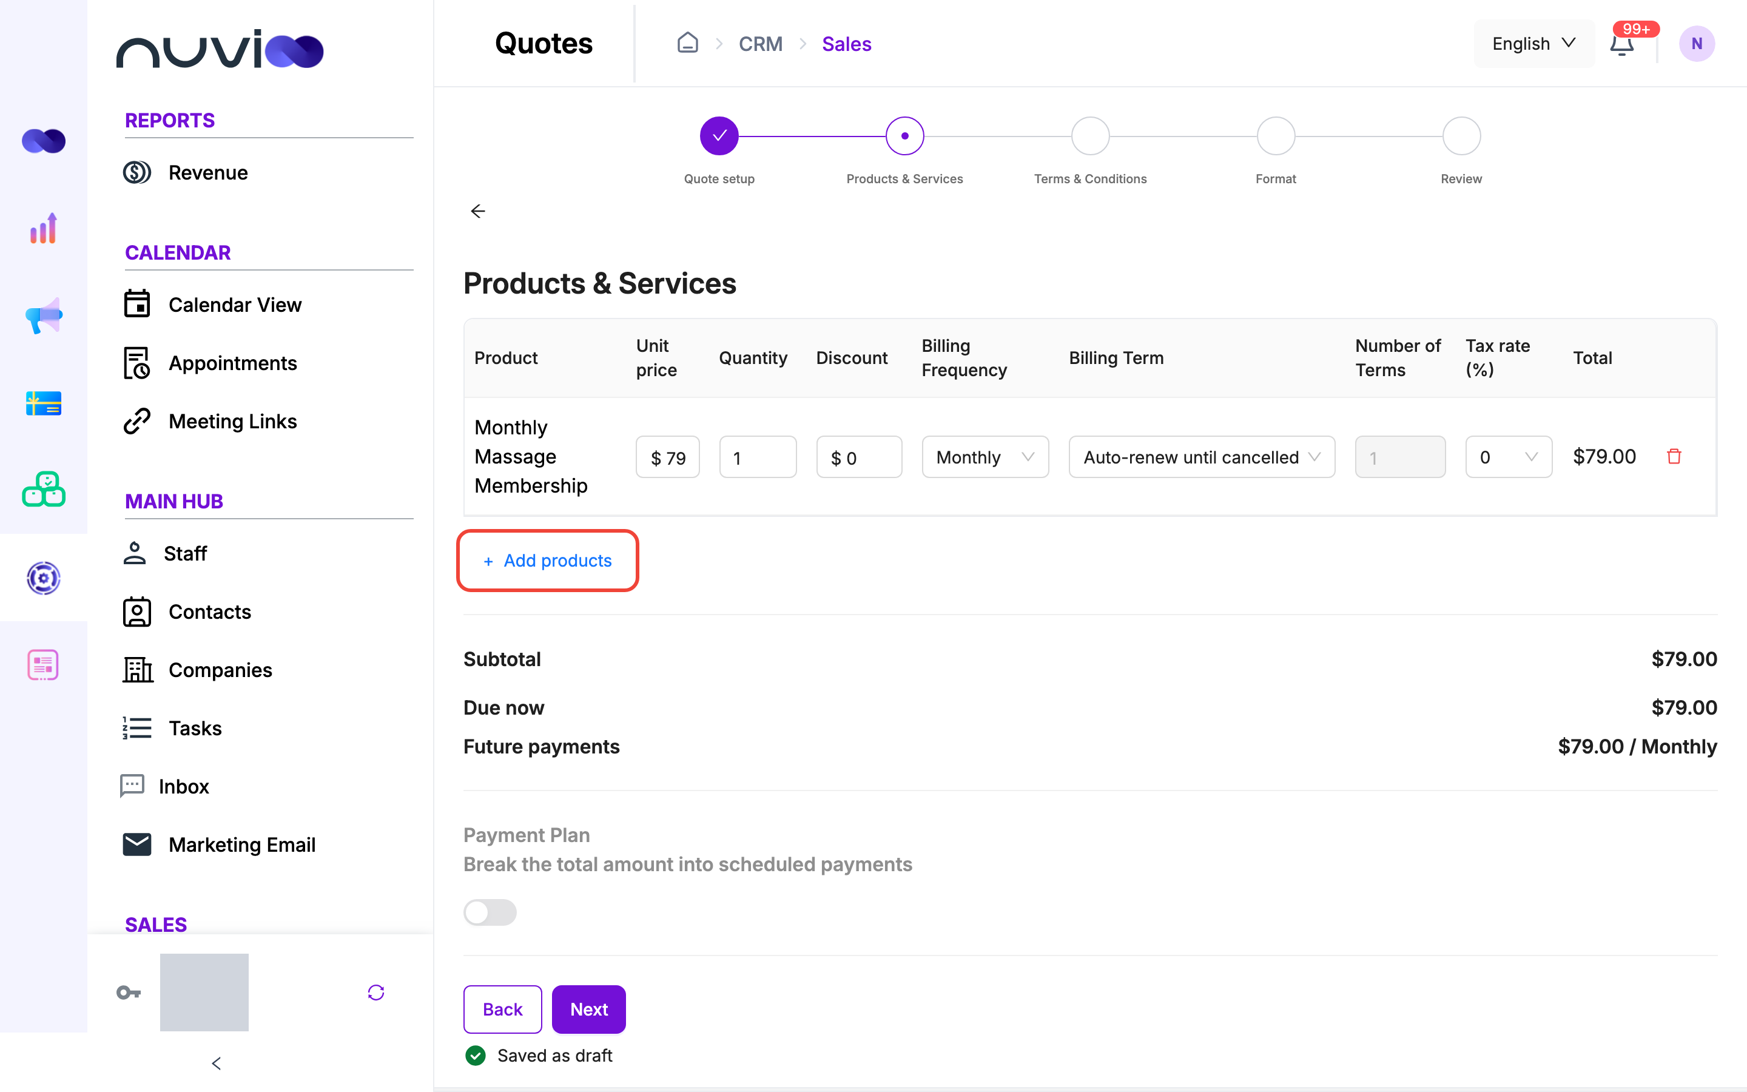Viewport: 1747px width, 1092px height.
Task: Open the pink form sidebar icon
Action: [x=43, y=664]
